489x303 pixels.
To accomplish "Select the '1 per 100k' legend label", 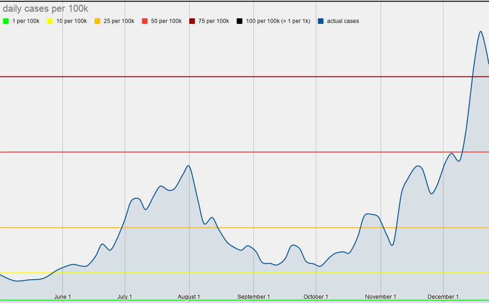I will [26, 21].
